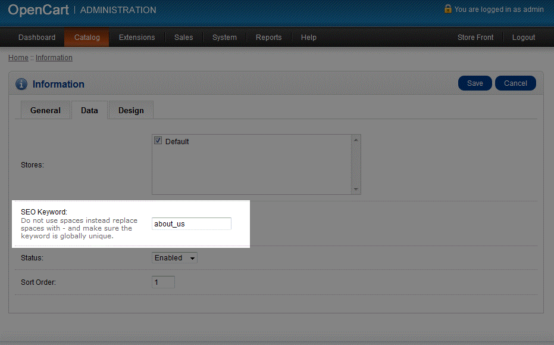The image size is (554, 345).
Task: Open the Extensions menu
Action: (x=137, y=38)
